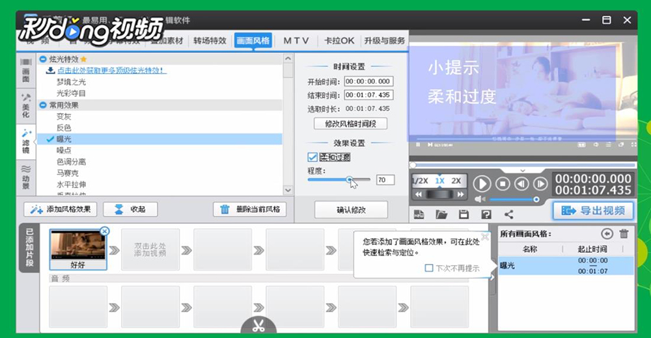Create a new project with the NEW icon
Screen dimensions: 651x338
click(419, 214)
